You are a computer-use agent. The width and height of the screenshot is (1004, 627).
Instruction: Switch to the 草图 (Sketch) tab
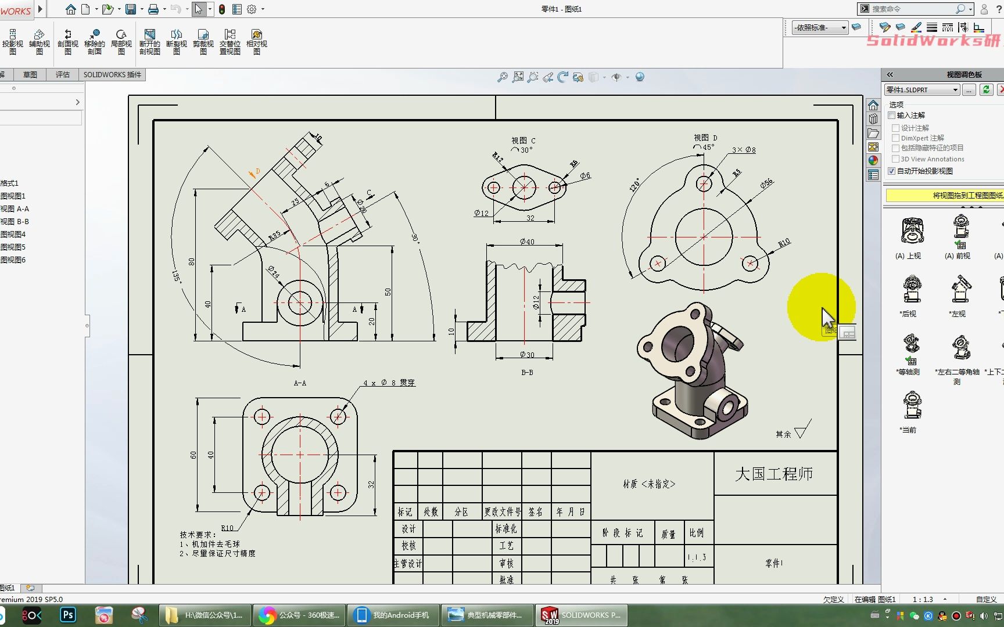(30, 74)
